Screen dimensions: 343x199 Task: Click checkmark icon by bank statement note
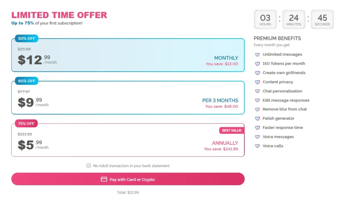click(89, 166)
